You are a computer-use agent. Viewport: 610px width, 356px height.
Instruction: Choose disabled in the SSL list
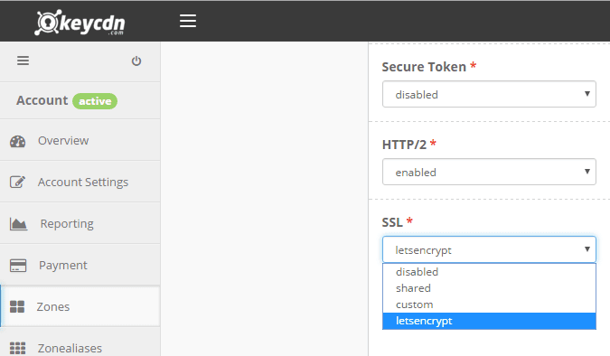[x=489, y=272]
